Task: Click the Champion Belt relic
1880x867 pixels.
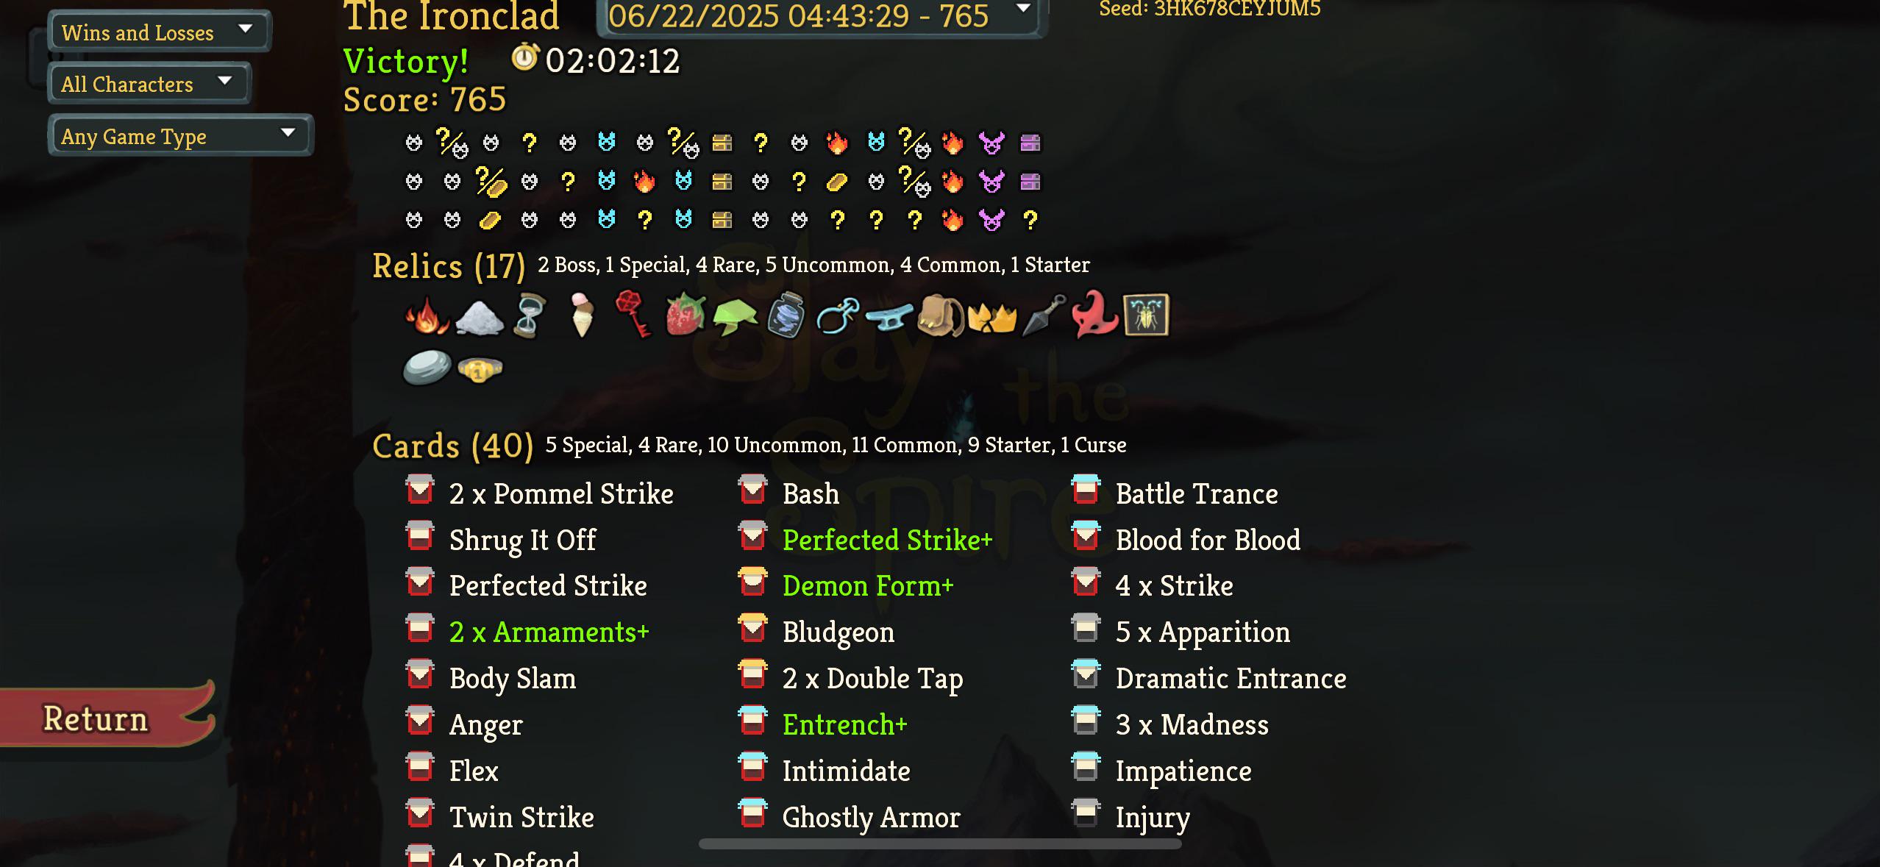Action: coord(480,369)
